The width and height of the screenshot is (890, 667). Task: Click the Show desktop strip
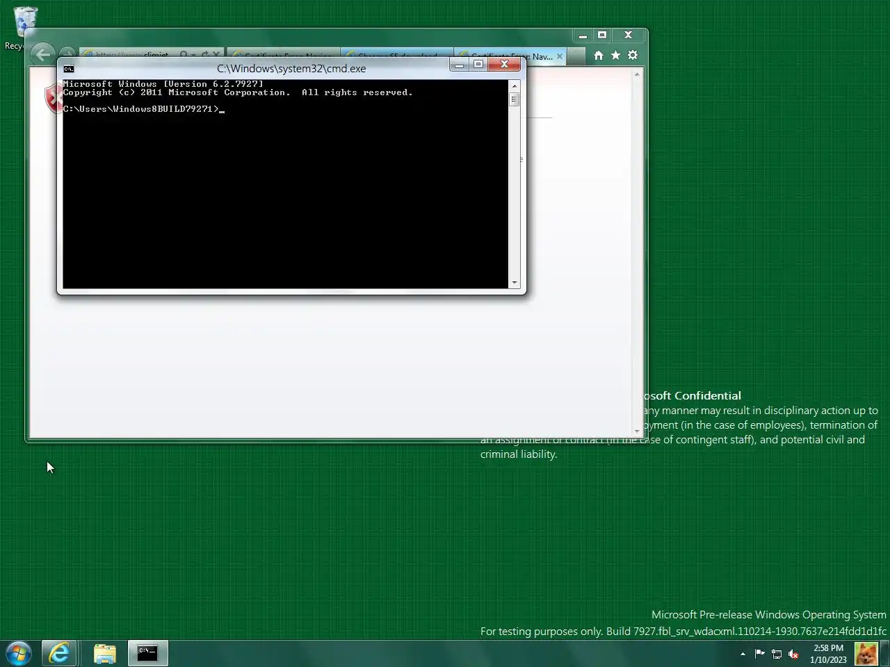[x=885, y=654]
